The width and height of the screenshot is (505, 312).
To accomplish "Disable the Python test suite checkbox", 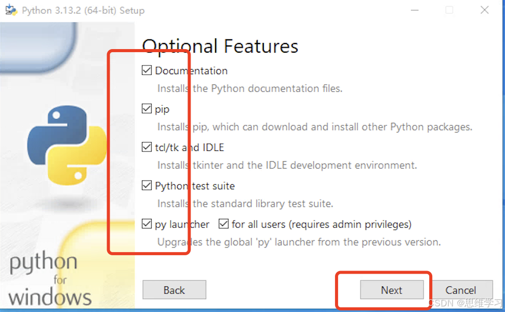I will click(147, 186).
